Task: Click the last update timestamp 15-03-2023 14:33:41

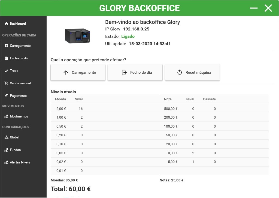Action: (x=150, y=44)
